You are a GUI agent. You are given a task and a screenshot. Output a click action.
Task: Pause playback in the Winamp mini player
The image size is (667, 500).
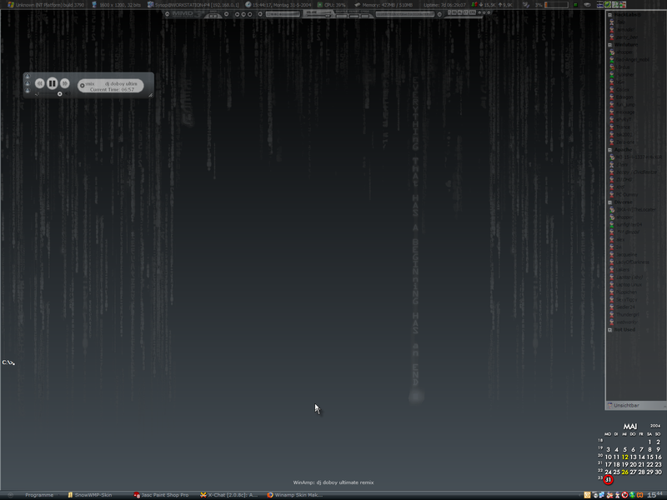coord(52,83)
